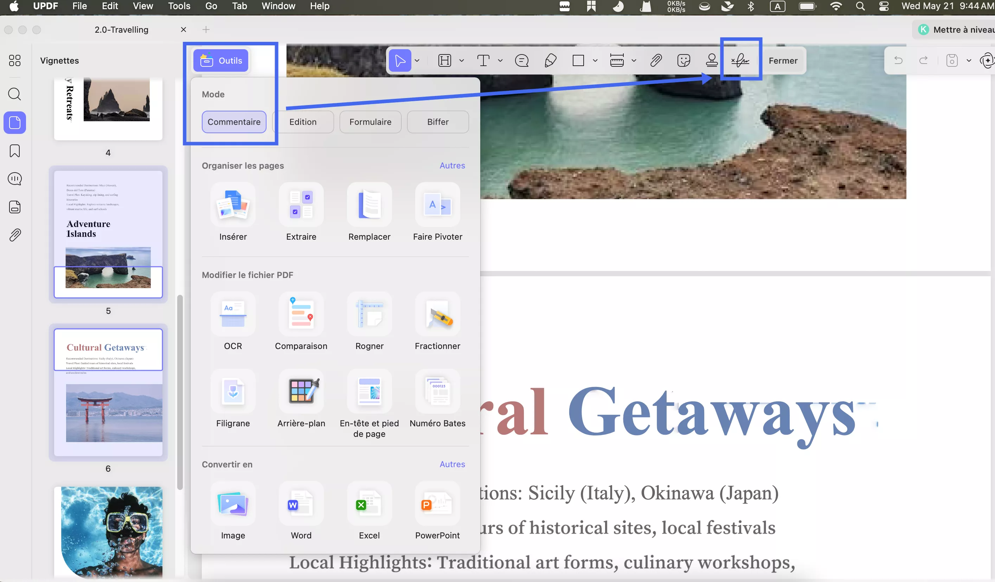995x582 pixels.
Task: Switch to Edition mode
Action: pyautogui.click(x=303, y=122)
